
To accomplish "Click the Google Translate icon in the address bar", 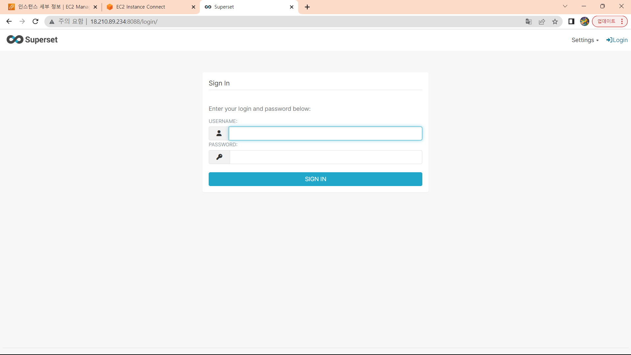I will click(528, 22).
